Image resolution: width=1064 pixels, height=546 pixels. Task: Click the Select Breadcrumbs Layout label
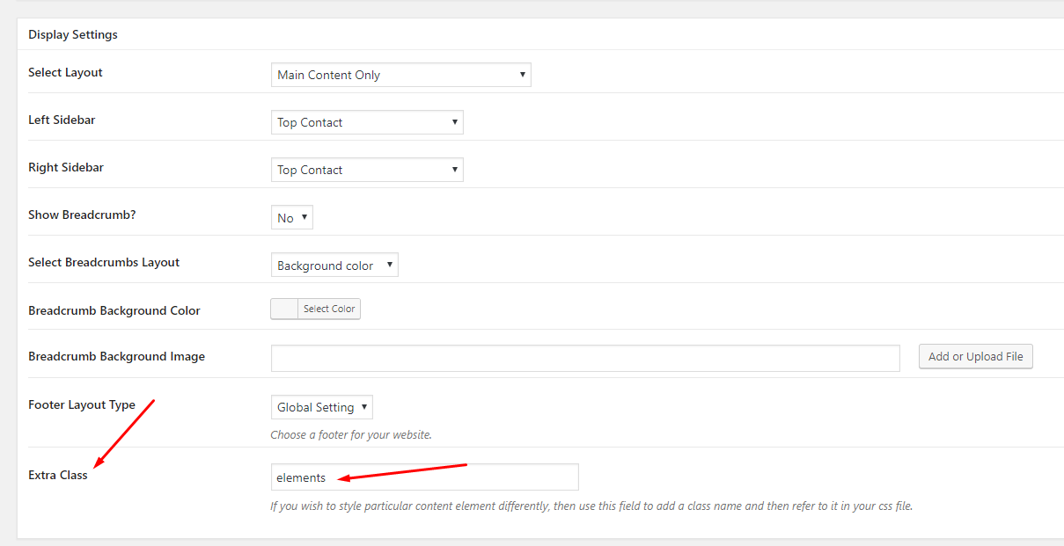104,262
